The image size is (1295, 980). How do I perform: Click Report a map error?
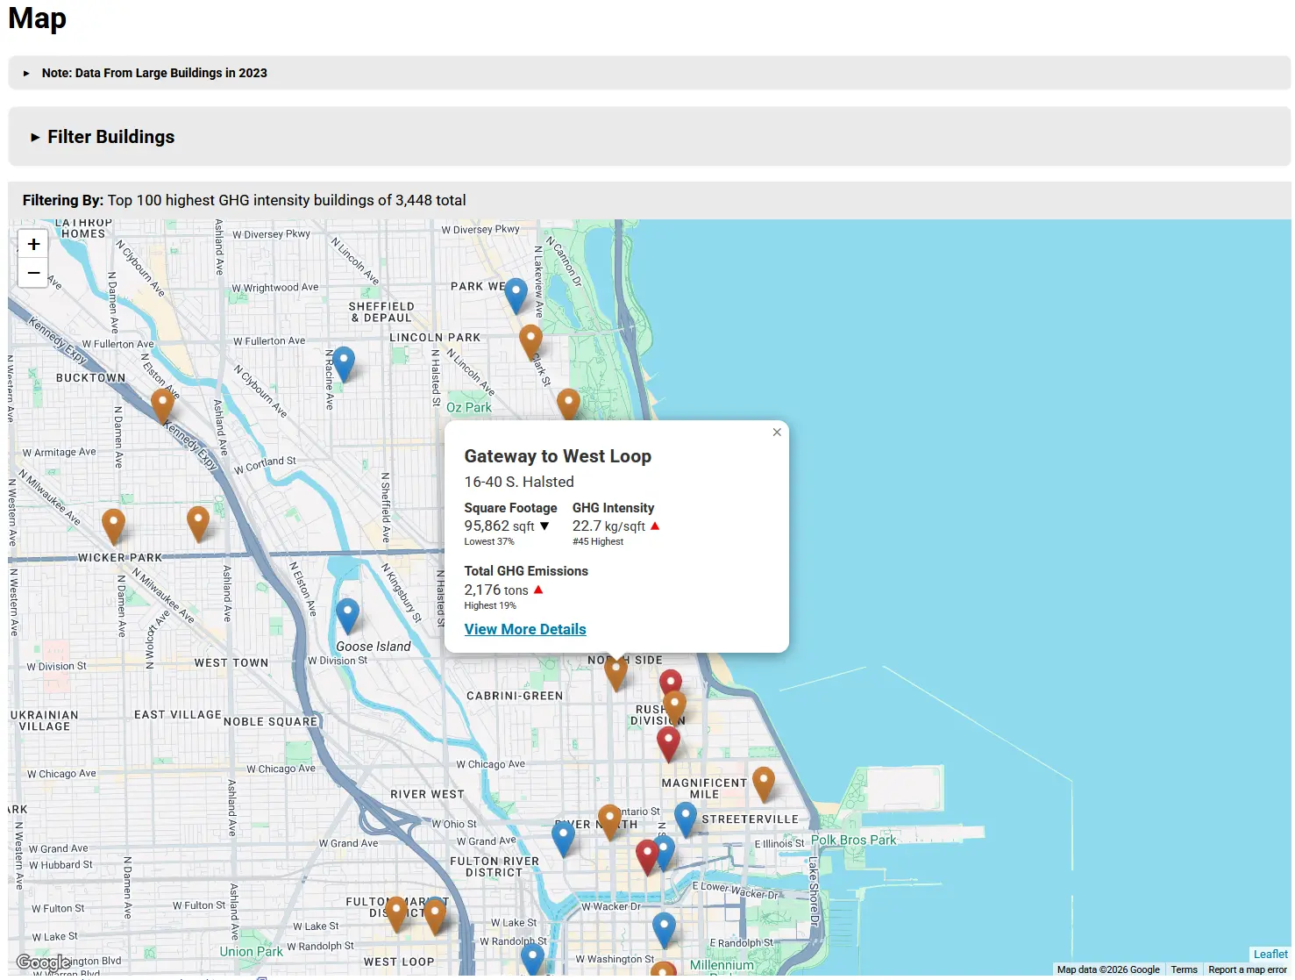tap(1247, 969)
